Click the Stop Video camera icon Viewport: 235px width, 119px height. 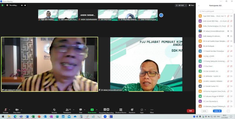(x=17, y=109)
